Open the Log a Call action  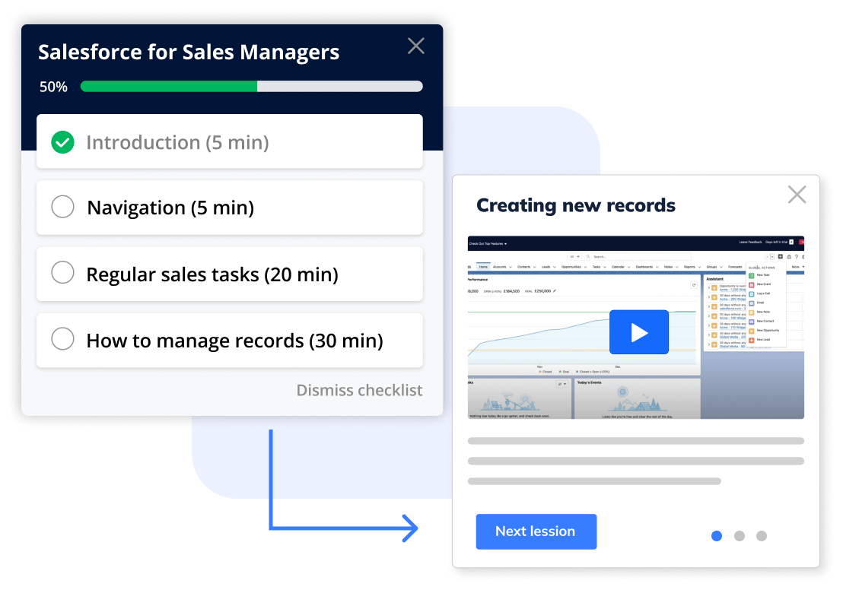click(751, 293)
